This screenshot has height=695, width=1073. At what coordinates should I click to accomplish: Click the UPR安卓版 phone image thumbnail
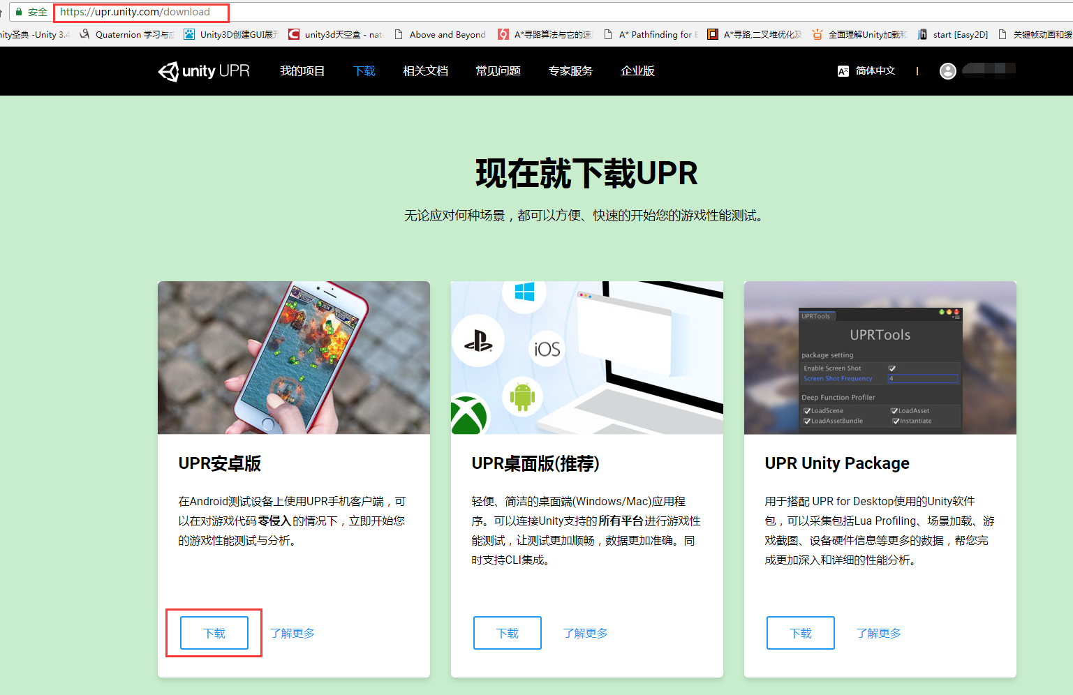coord(293,357)
